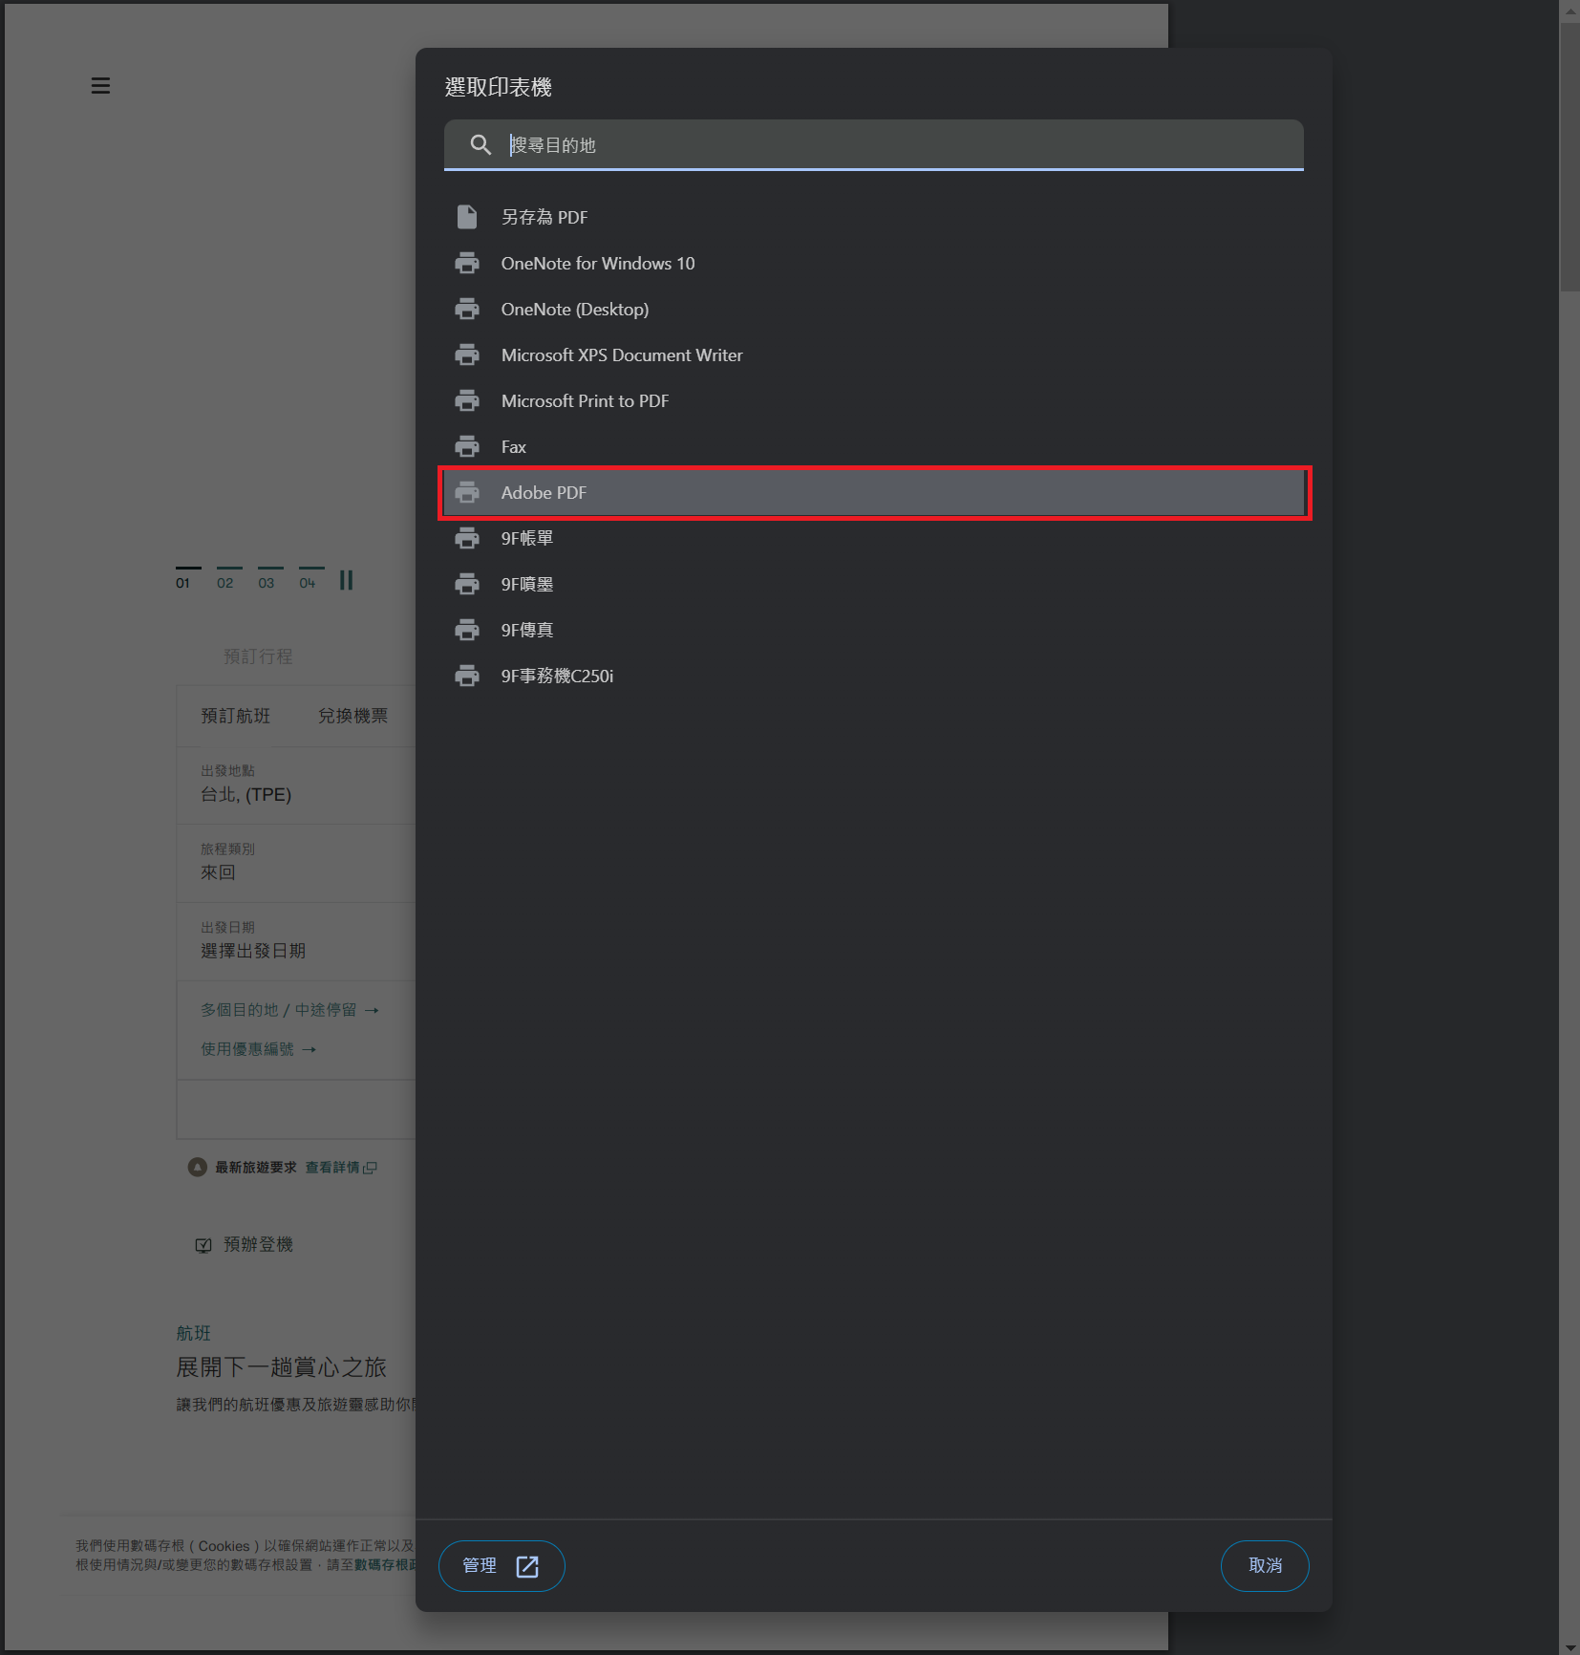This screenshot has height=1655, width=1580.
Task: Open the hamburger navigation menu
Action: coord(100,85)
